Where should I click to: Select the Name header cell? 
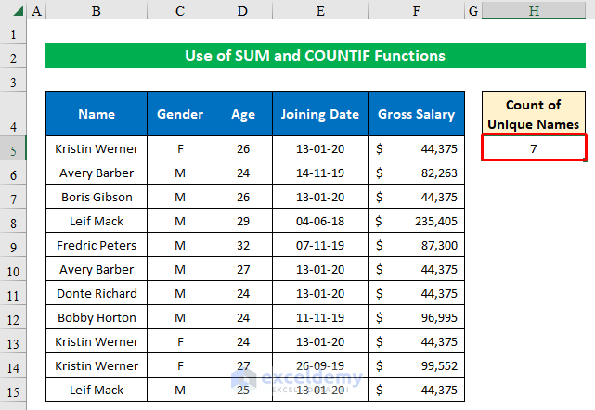[x=97, y=114]
